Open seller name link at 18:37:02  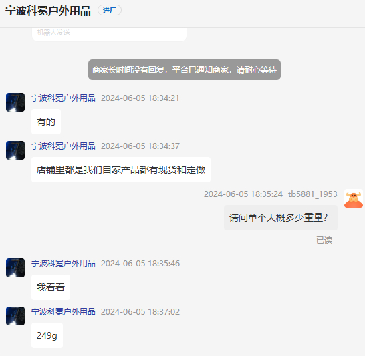tap(64, 312)
